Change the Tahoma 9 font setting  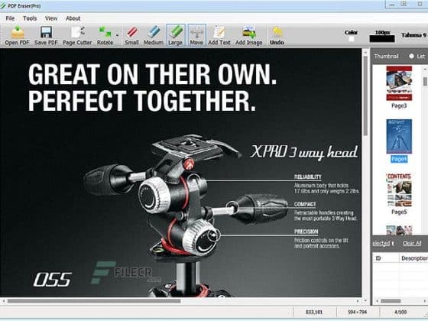tap(413, 35)
